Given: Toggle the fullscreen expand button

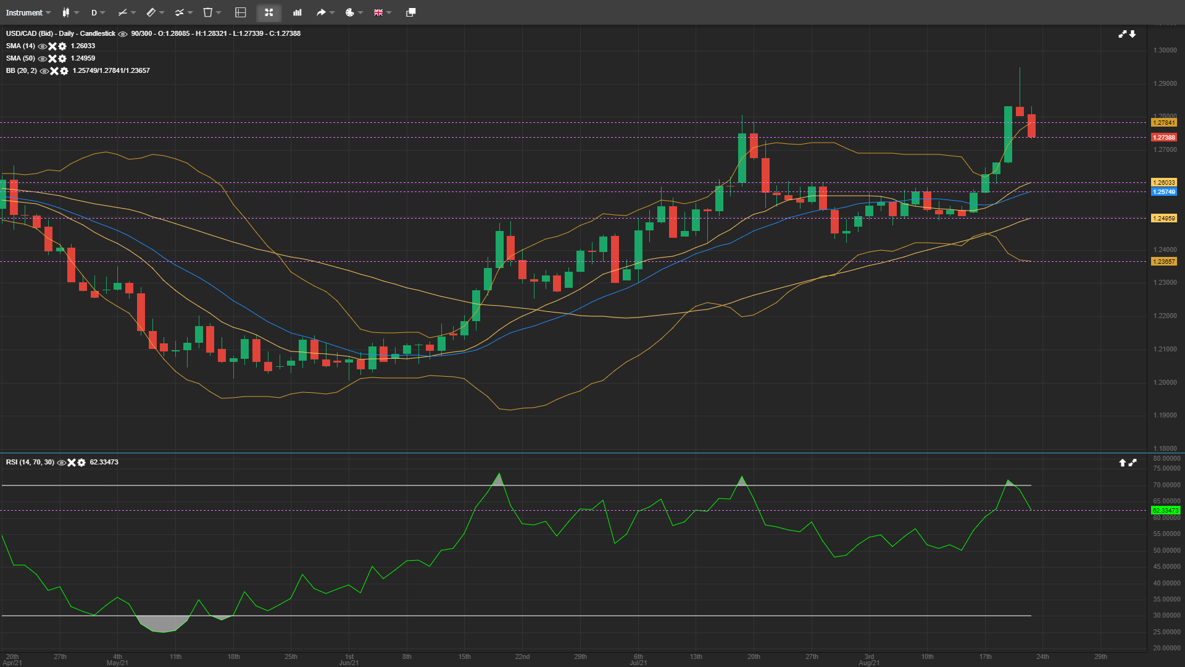Looking at the screenshot, I should click(x=269, y=12).
